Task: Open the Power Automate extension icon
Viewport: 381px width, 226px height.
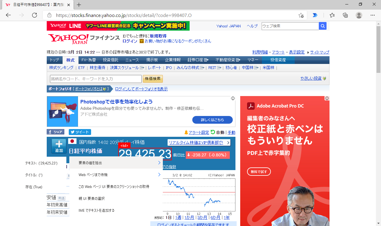Action: [x=315, y=15]
